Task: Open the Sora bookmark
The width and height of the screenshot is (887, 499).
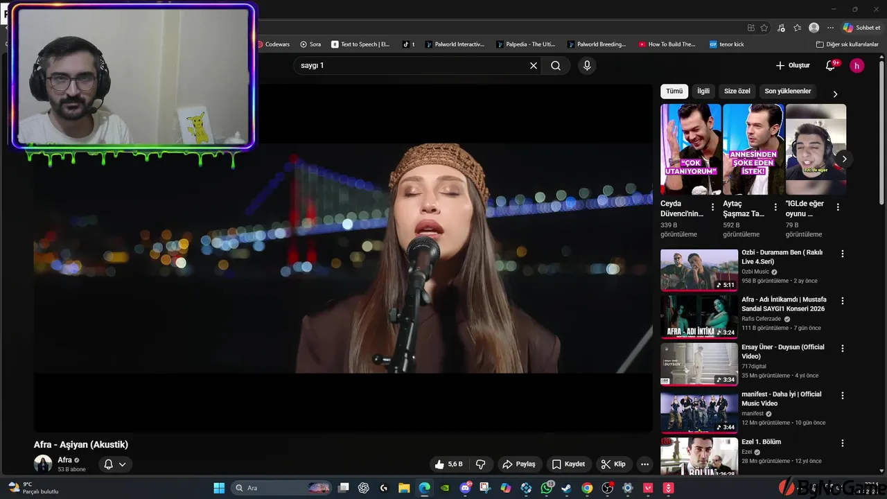Action: click(310, 44)
